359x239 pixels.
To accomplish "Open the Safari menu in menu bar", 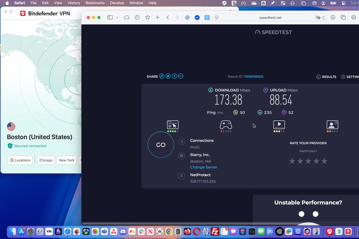I will point(19,3).
